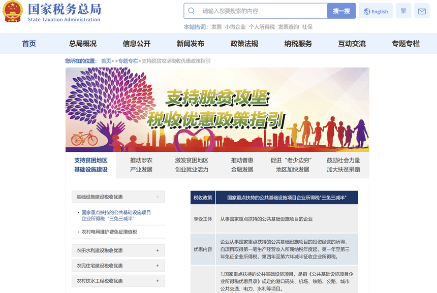The height and width of the screenshot is (293, 437).
Task: Open 首页 in main navigation
Action: 29,44
